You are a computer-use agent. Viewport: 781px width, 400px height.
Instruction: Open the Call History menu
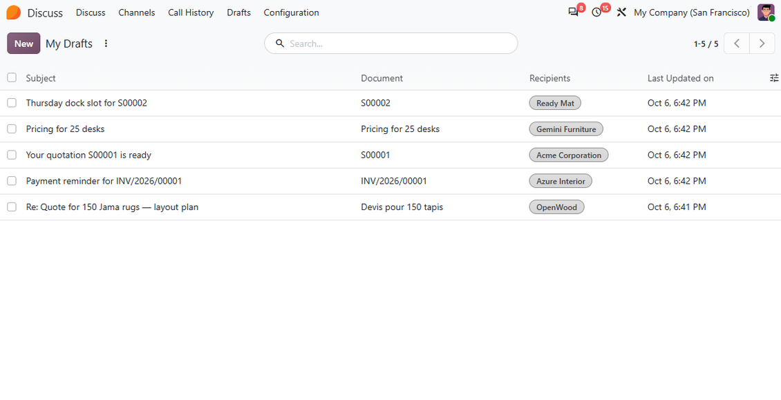[x=191, y=12]
